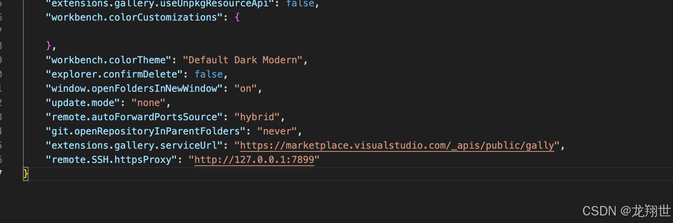673x223 pixels.
Task: Click the "extensions.gallery.useUnpkgResourceApi" key
Action: pos(160,4)
